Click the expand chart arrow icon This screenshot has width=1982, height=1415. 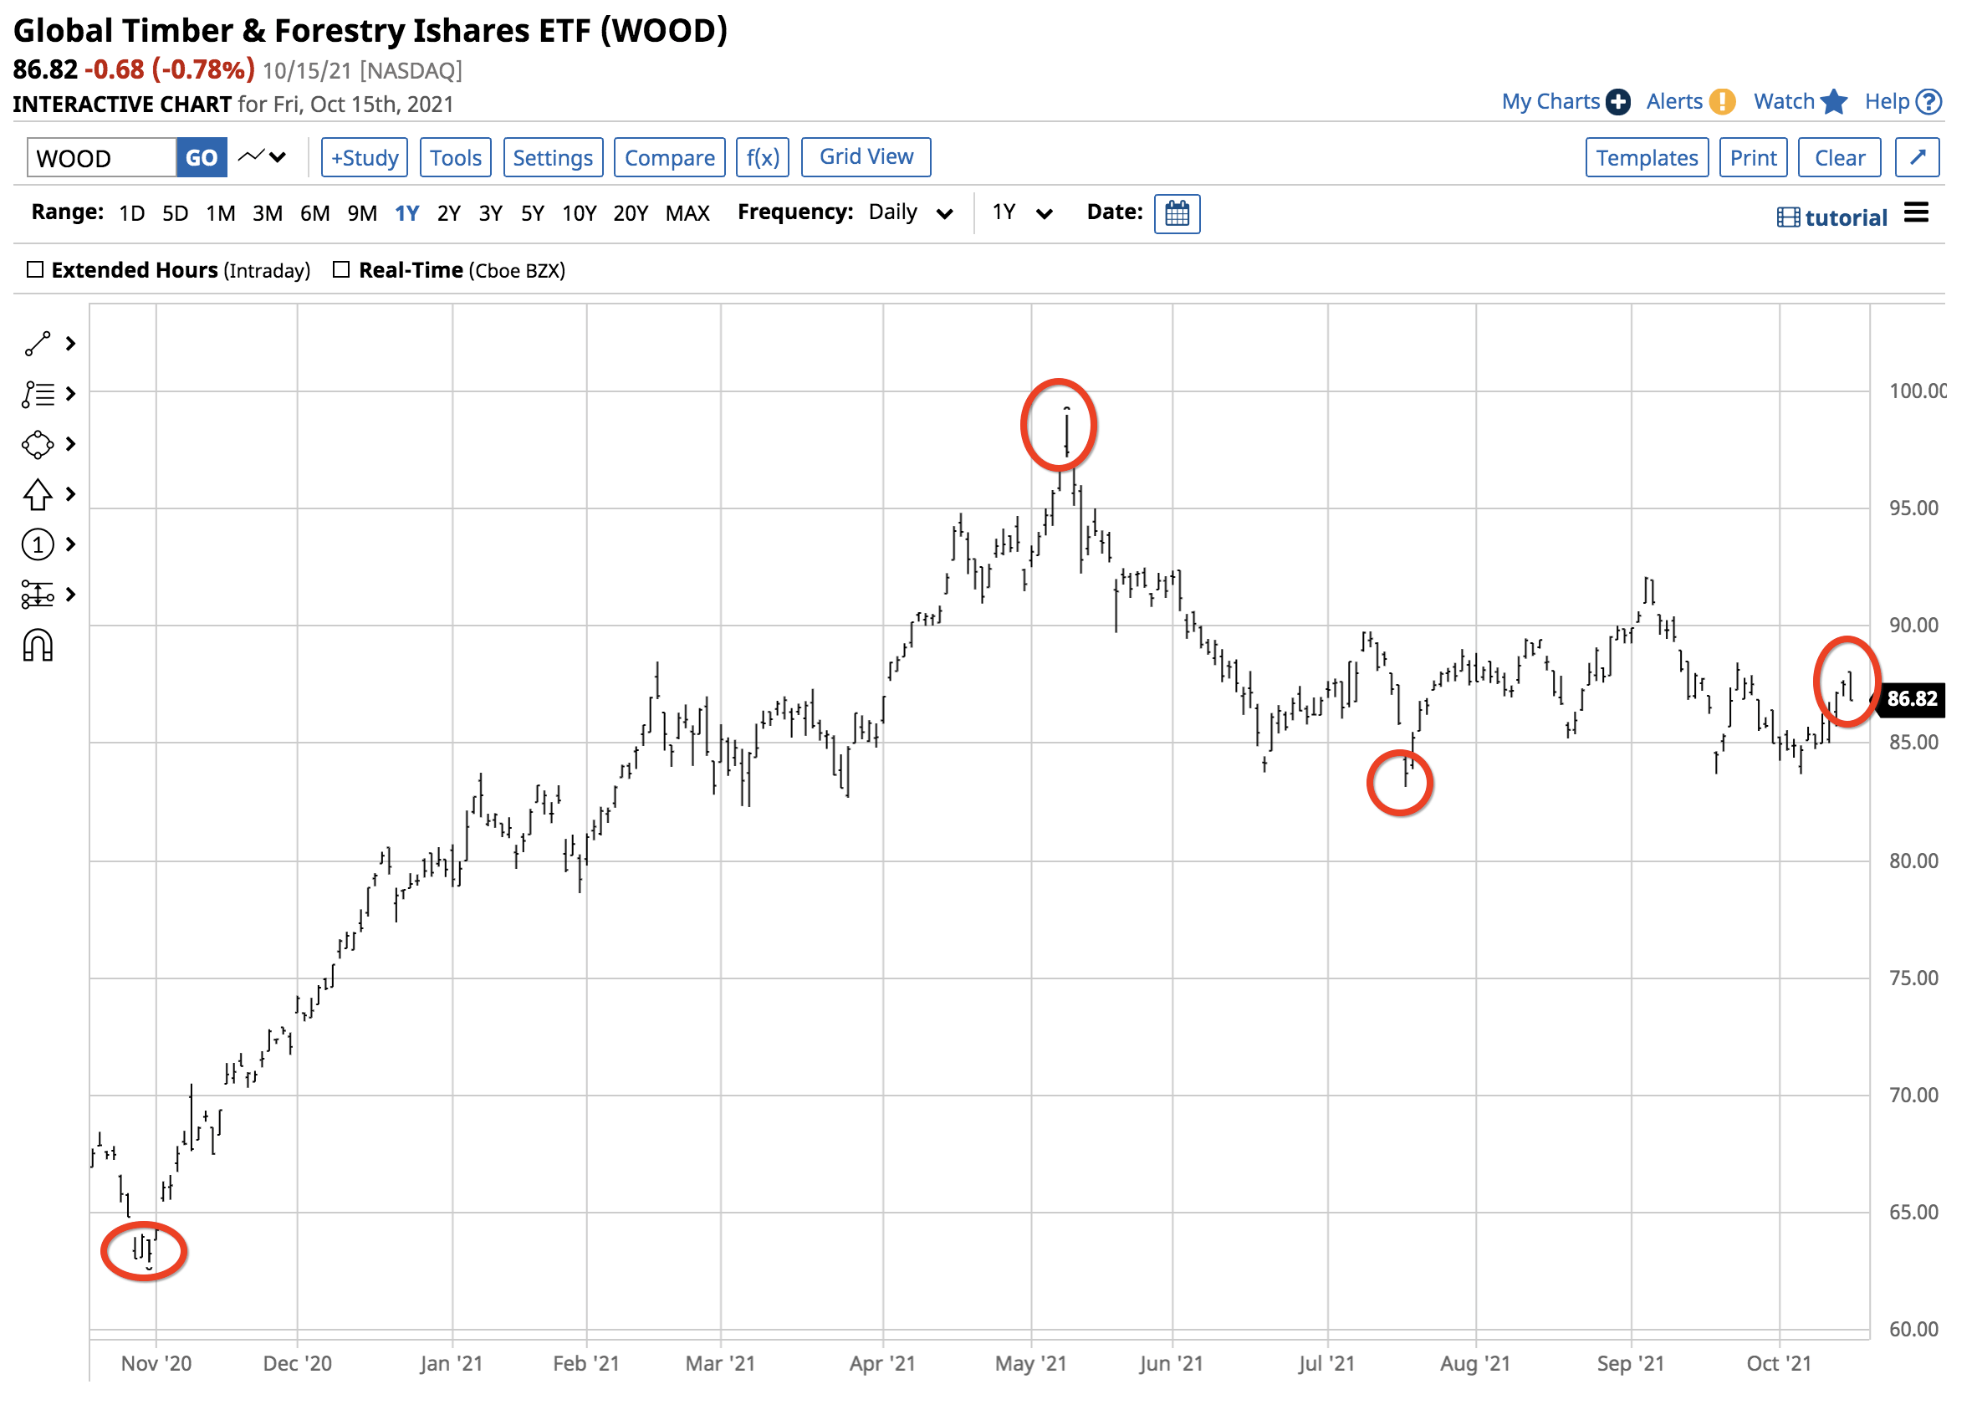(1916, 158)
